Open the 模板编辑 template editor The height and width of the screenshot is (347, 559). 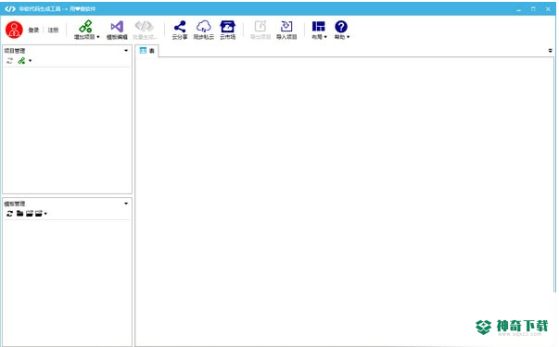click(117, 30)
